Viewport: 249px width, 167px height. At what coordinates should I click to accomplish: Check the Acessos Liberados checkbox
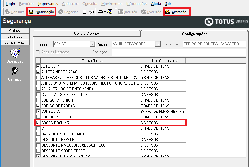38,52
